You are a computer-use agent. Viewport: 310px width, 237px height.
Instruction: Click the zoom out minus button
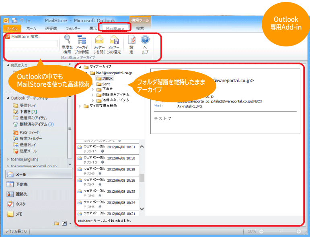point(261,231)
